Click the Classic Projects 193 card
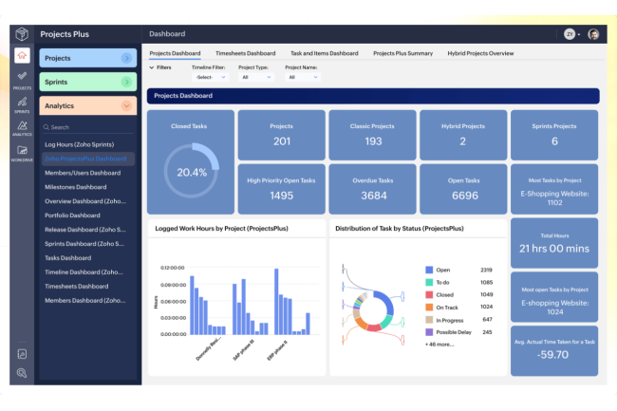 [x=372, y=135]
